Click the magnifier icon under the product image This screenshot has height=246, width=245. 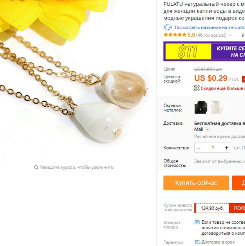pos(36,167)
